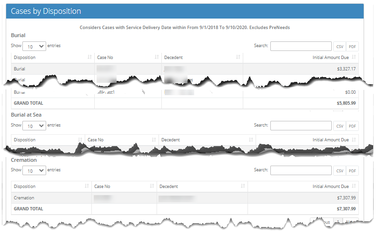Export Burial table as CSV

pyautogui.click(x=339, y=47)
